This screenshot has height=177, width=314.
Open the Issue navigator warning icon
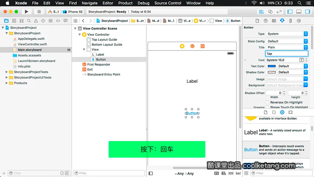point(36,21)
